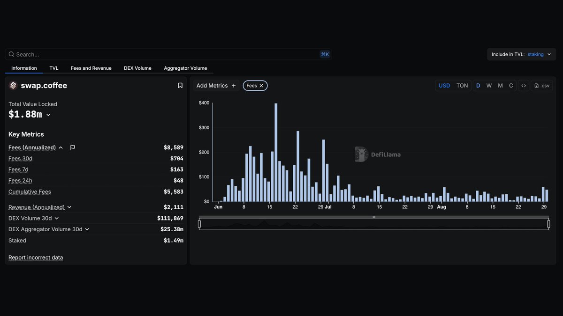563x316 pixels.
Task: Click the $111,869 DEX volume value
Action: 170,218
